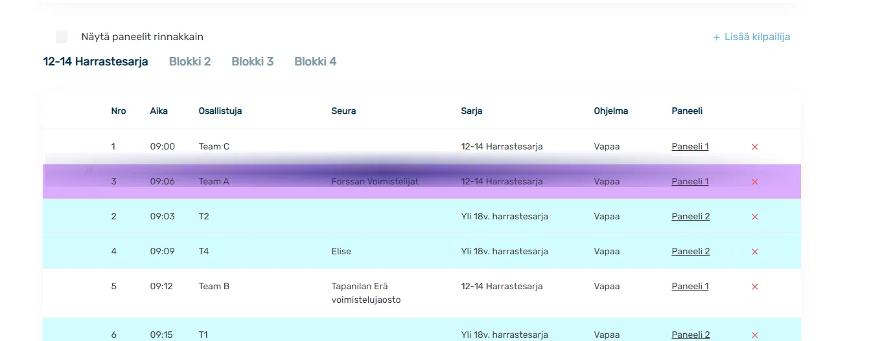This screenshot has width=880, height=341.
Task: Click the 09:12 time cell
Action: pyautogui.click(x=161, y=286)
